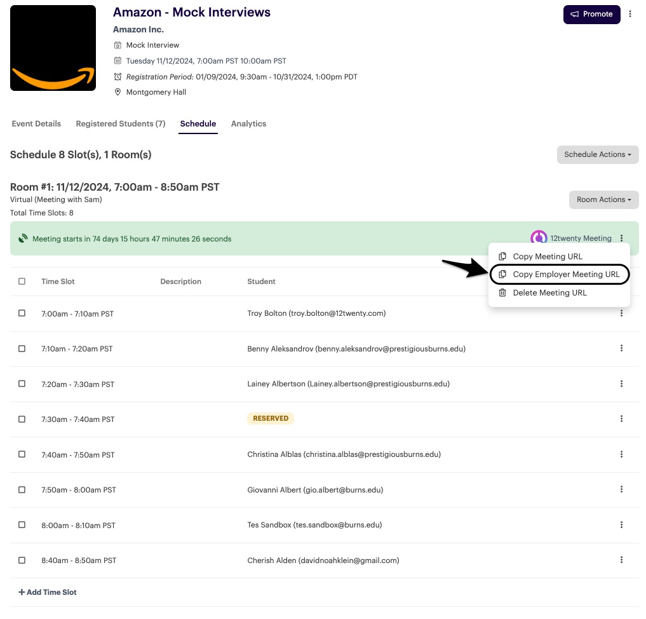Click the copy icon for Copy Meeting URL
The image size is (646, 619).
[502, 256]
